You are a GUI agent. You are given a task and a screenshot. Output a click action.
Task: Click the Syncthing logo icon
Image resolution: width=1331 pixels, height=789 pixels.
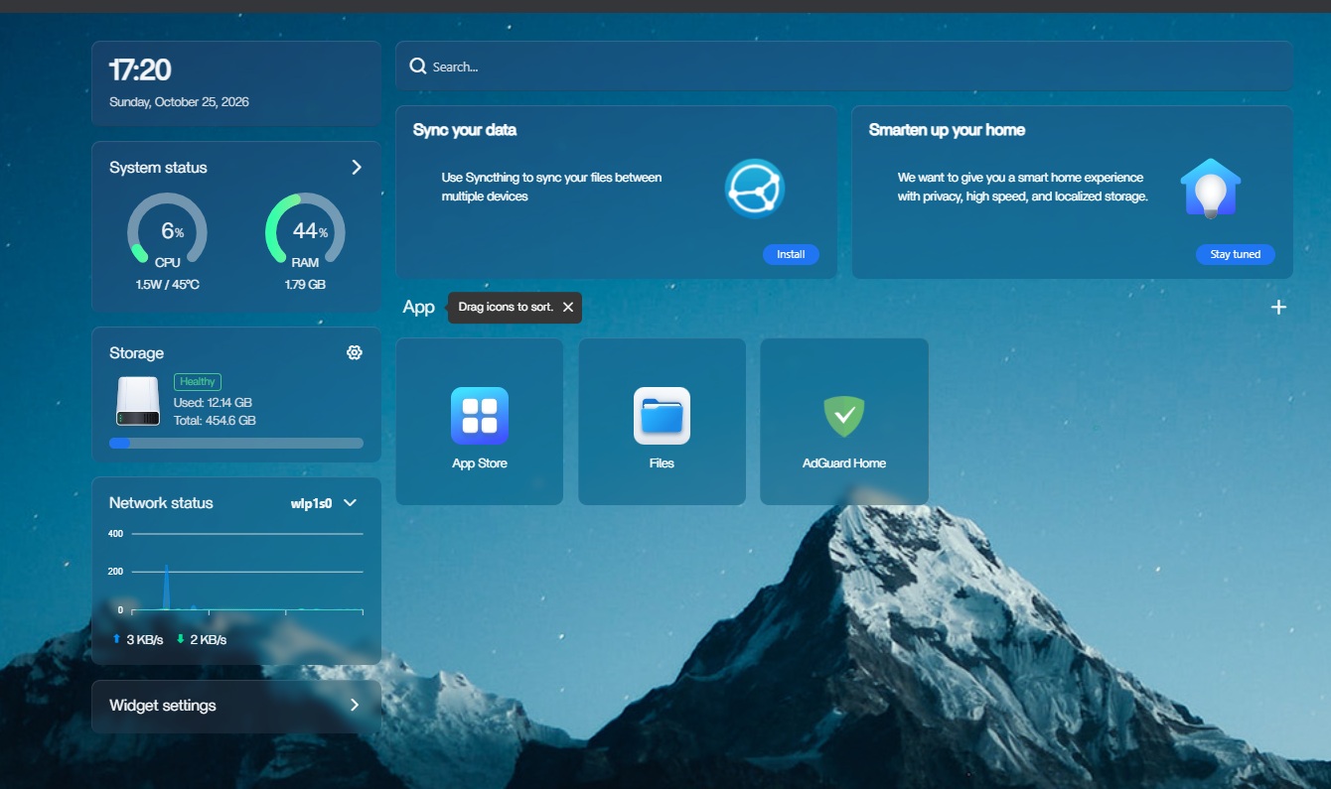pos(755,189)
